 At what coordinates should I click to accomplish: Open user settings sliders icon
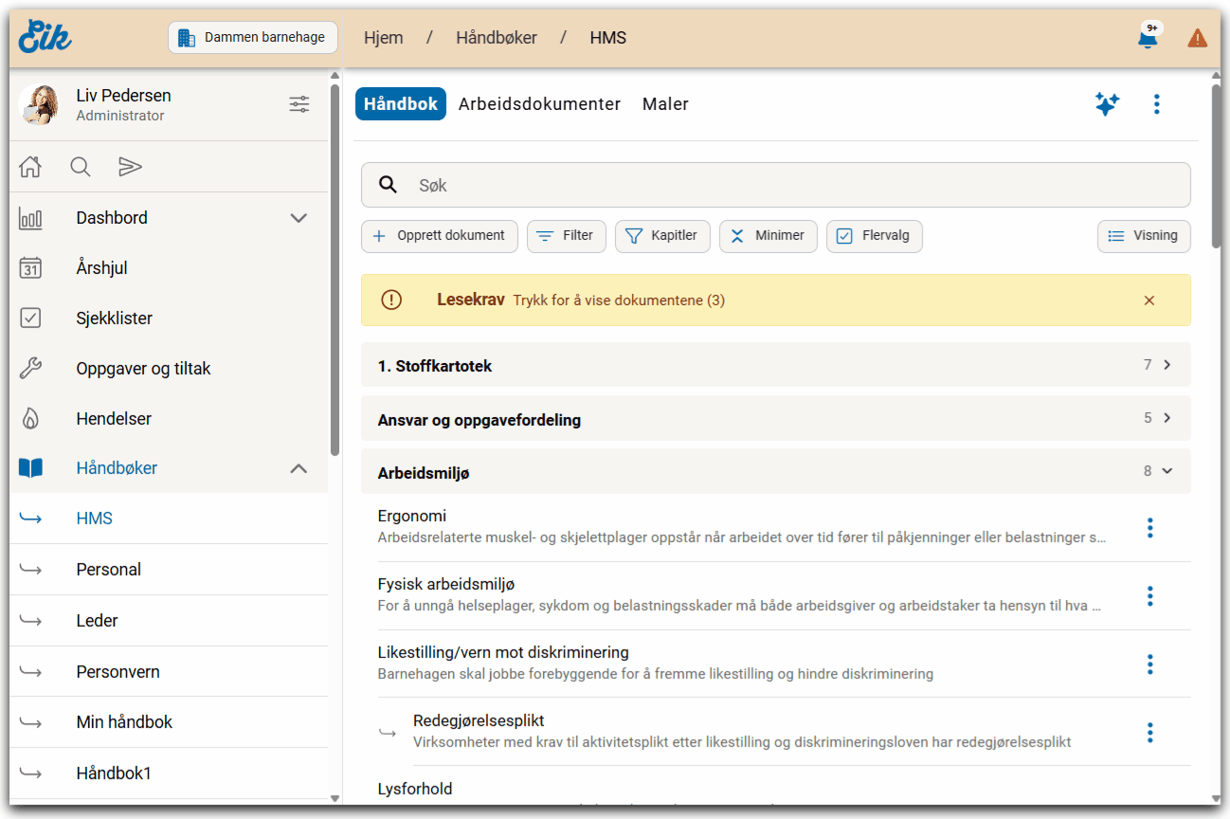[x=299, y=104]
